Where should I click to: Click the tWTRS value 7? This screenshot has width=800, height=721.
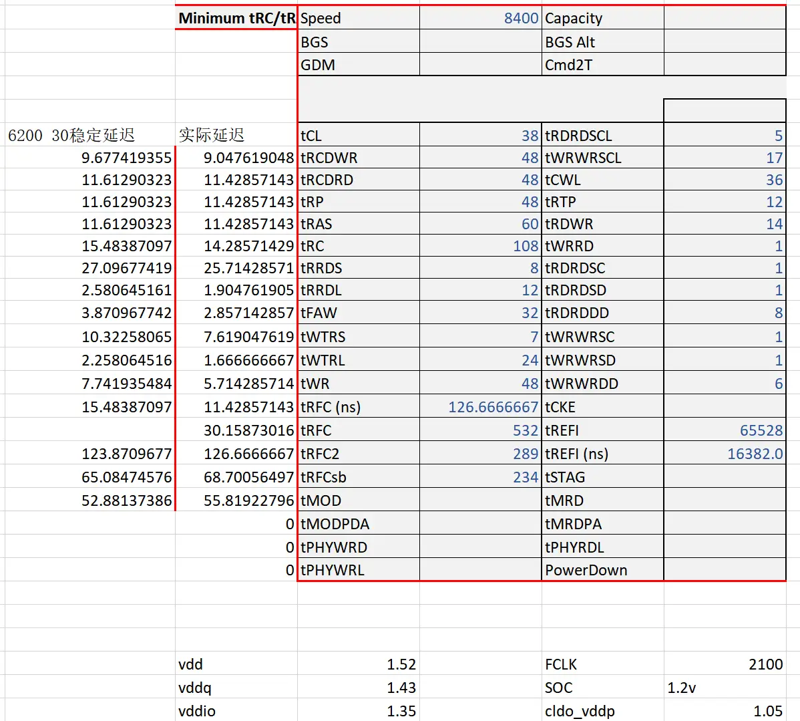[x=481, y=336]
